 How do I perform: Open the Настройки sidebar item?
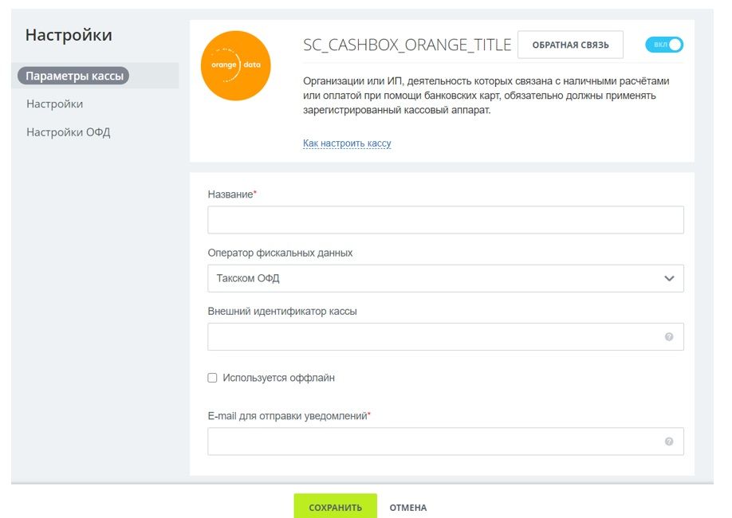(54, 104)
